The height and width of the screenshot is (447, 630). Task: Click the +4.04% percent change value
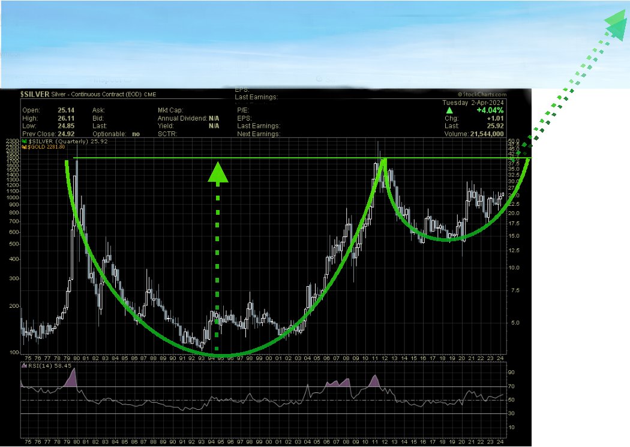pyautogui.click(x=491, y=110)
